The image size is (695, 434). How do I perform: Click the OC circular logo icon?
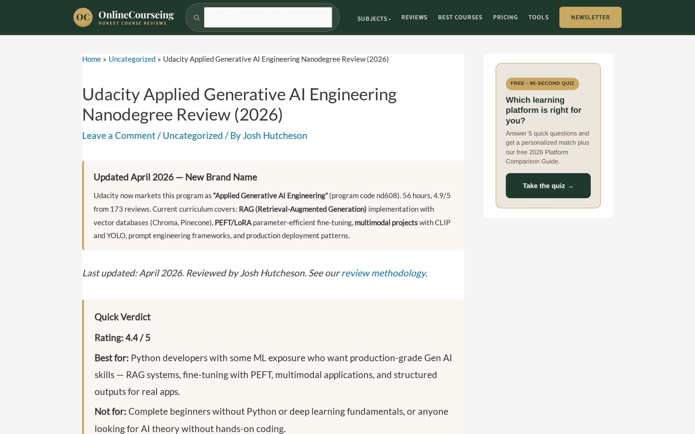click(83, 18)
